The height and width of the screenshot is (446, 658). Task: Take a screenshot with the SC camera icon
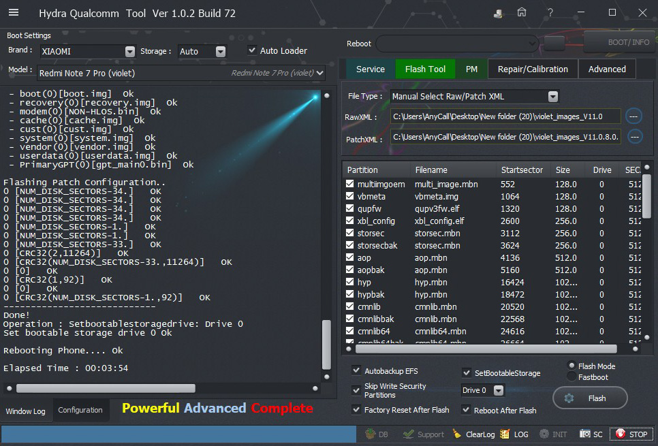click(x=585, y=434)
